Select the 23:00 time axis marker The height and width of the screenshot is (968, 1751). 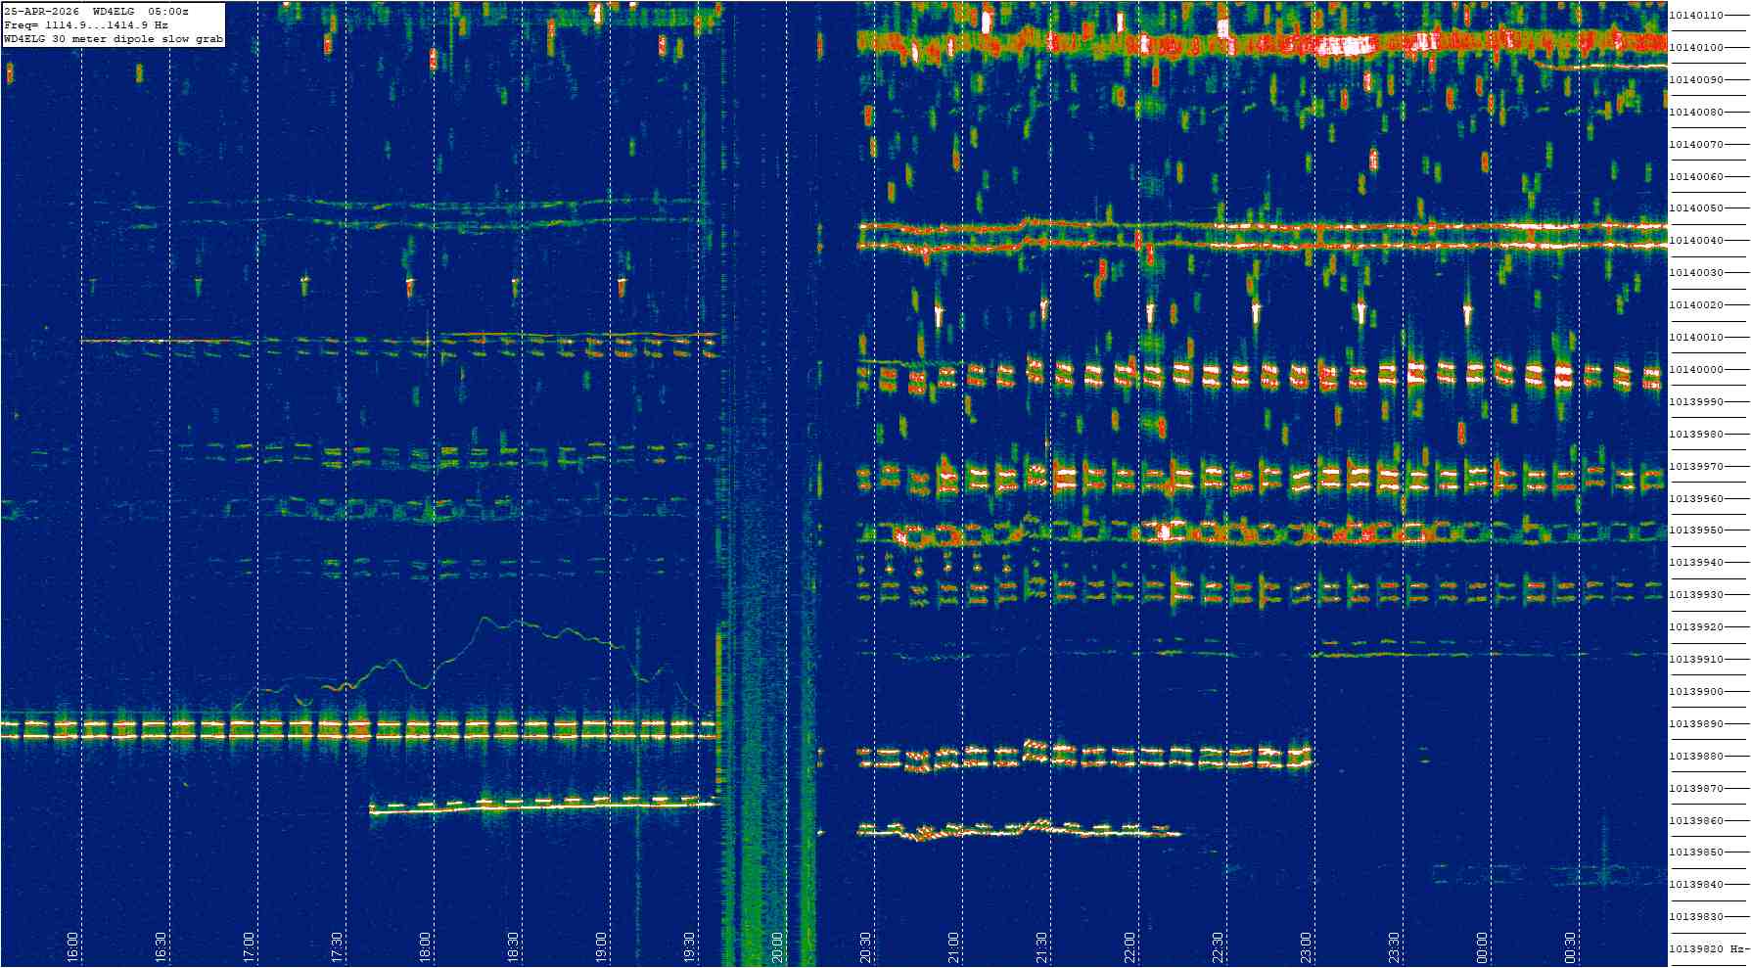tap(1306, 946)
